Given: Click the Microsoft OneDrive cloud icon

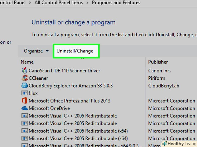Looking at the screenshot, I should click(x=24, y=108).
